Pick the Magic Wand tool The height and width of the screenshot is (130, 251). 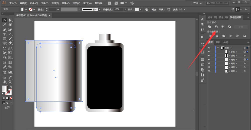5,25
